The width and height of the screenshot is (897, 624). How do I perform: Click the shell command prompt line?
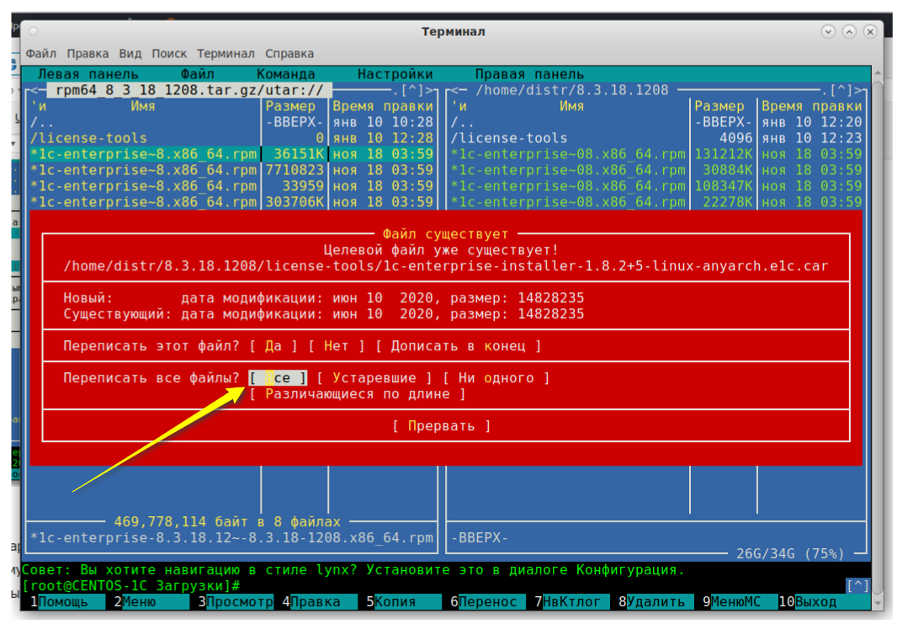(x=433, y=585)
